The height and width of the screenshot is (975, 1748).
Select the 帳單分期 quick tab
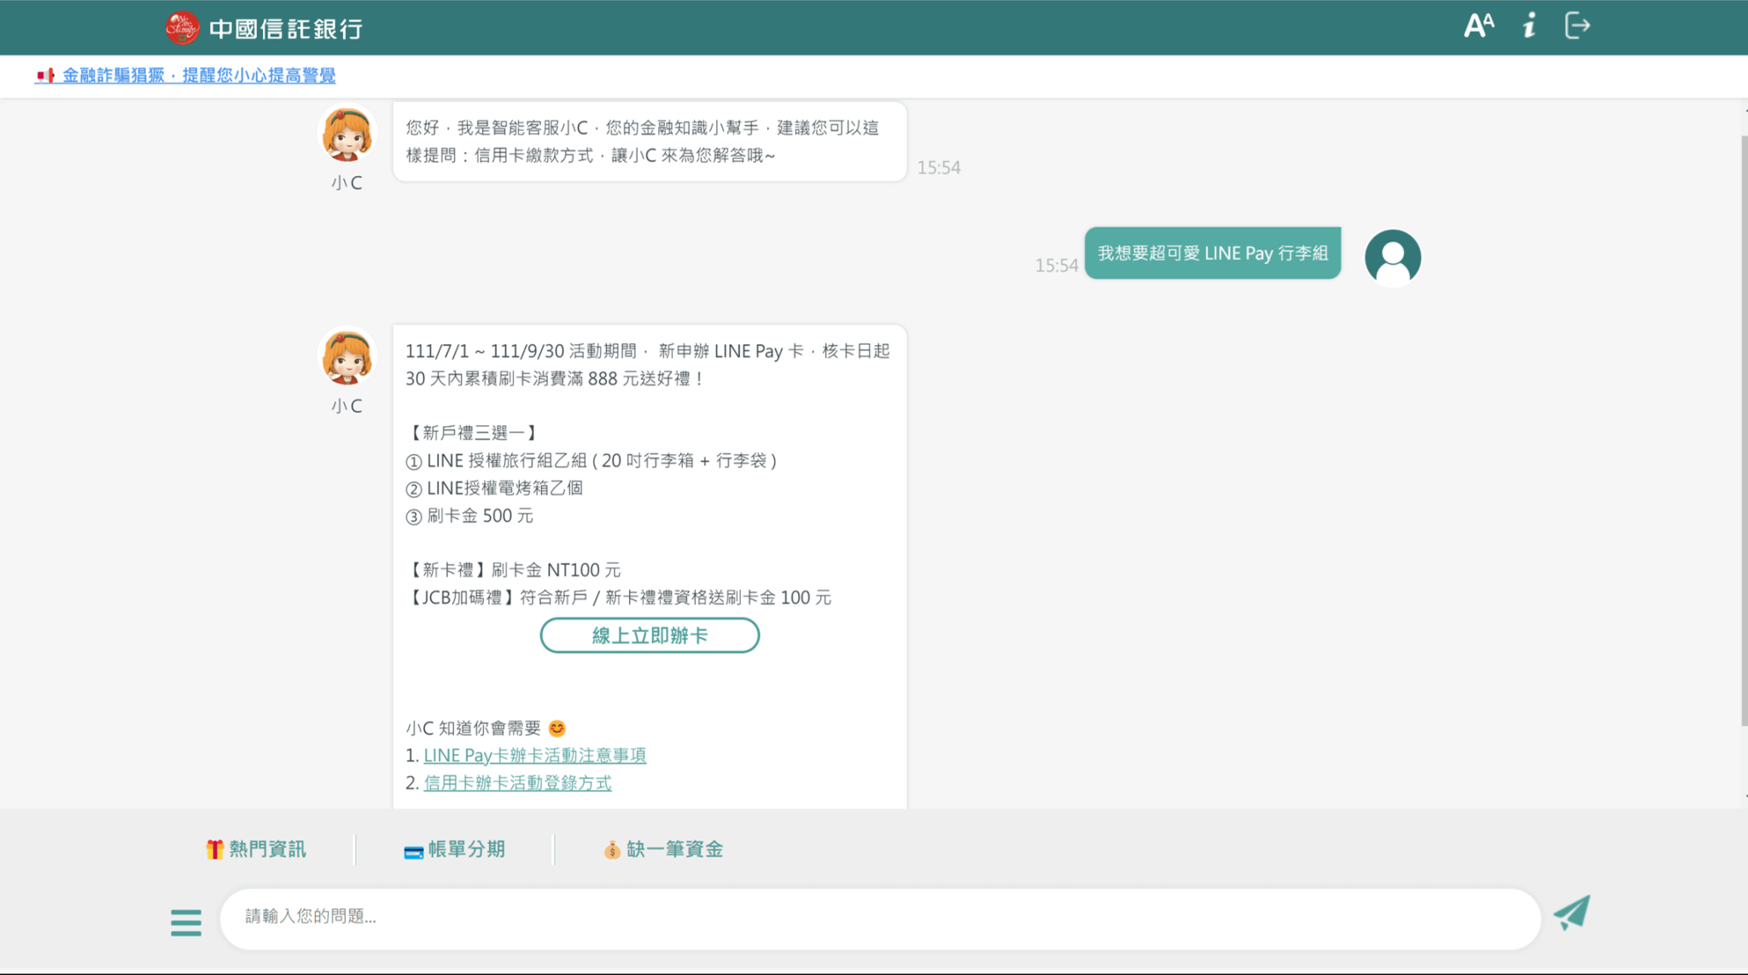[454, 849]
